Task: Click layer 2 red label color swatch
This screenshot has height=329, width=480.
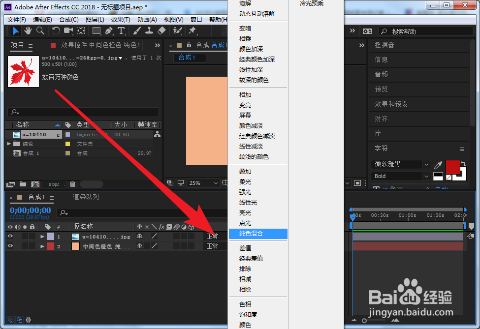Action: (51, 246)
